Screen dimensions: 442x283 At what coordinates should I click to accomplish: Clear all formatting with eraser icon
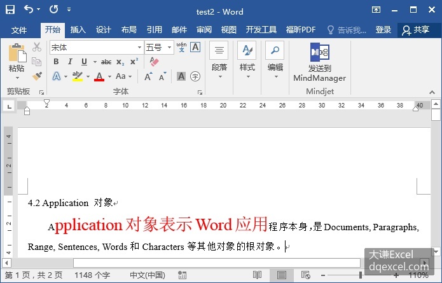(x=154, y=62)
